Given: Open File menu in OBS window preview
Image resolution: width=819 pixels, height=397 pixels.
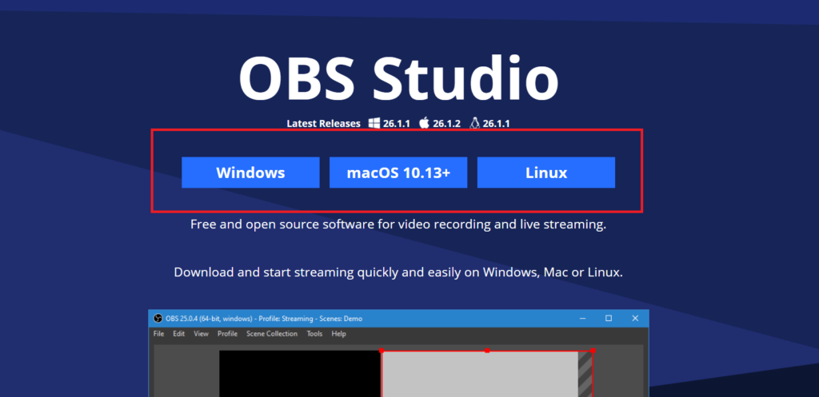Looking at the screenshot, I should [159, 334].
